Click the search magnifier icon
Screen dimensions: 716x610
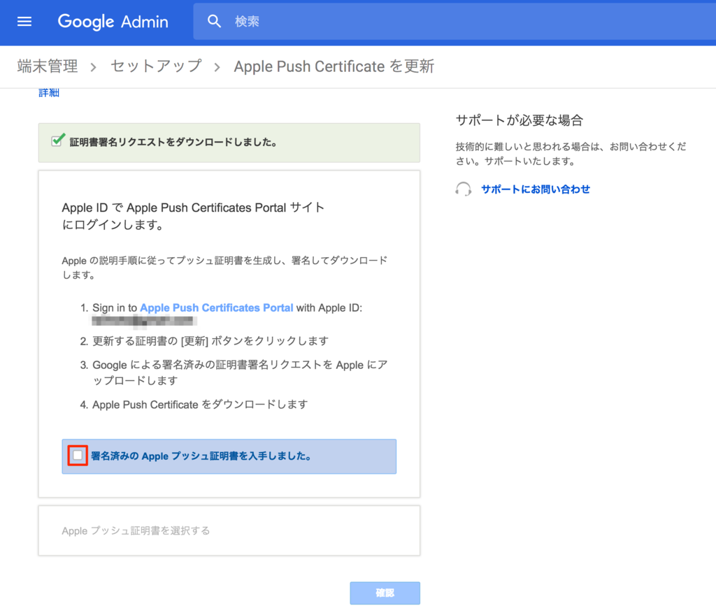214,21
